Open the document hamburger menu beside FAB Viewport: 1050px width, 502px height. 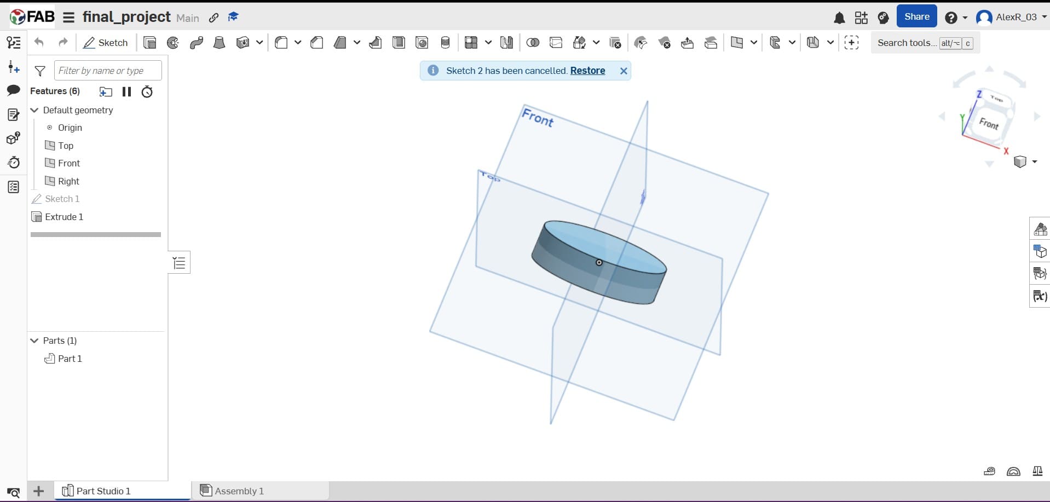point(68,17)
